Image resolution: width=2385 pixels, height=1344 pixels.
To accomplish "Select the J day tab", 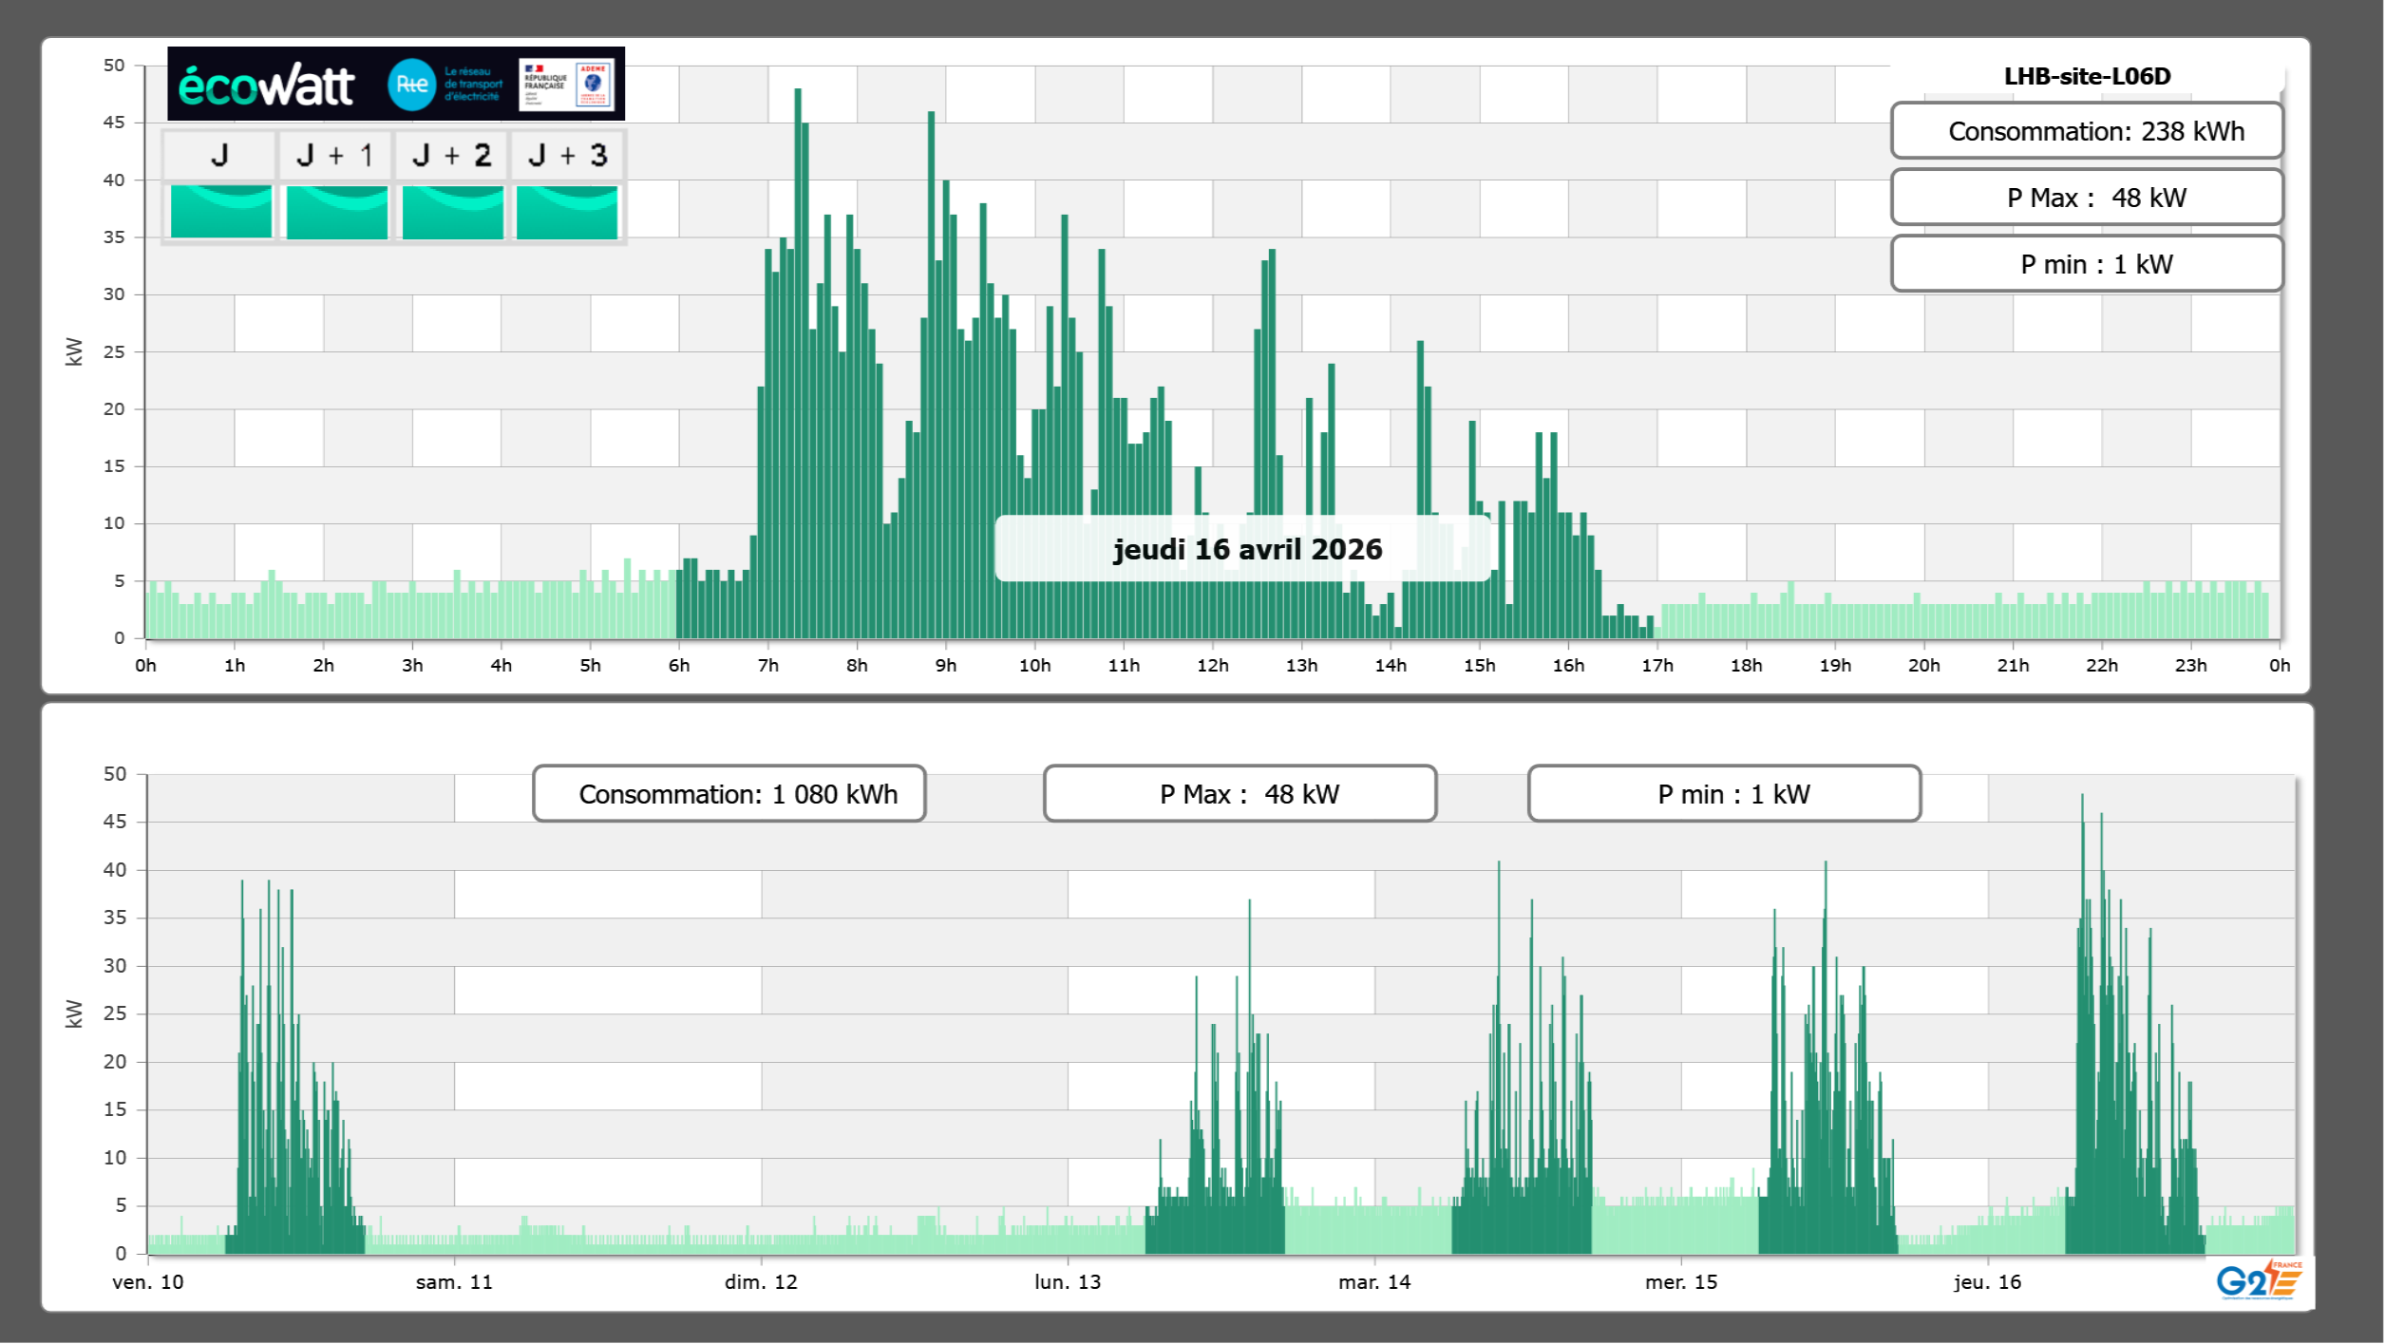I will click(x=219, y=155).
